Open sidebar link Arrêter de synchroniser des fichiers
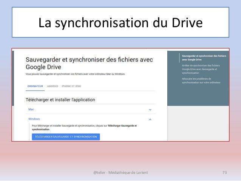The width and height of the screenshot is (241, 181). click(201, 69)
